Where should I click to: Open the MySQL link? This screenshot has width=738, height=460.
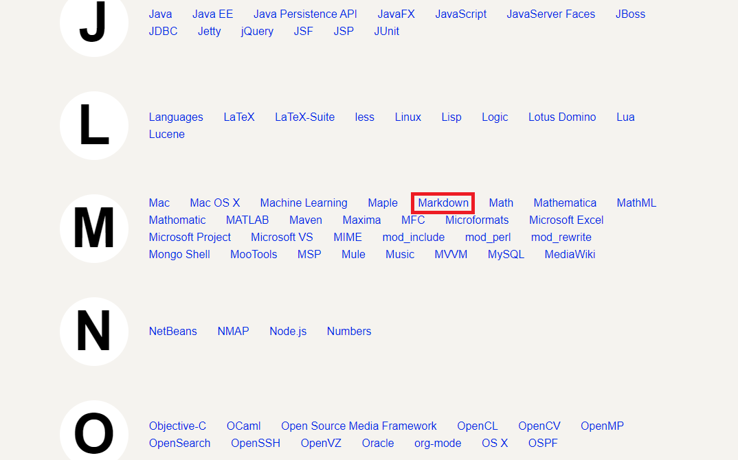(x=506, y=255)
